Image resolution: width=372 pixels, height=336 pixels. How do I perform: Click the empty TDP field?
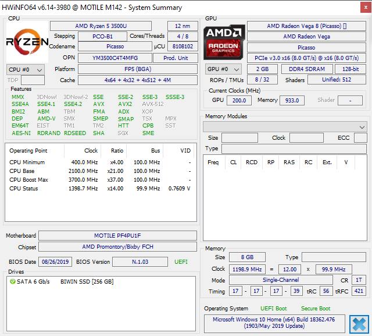(x=33, y=80)
